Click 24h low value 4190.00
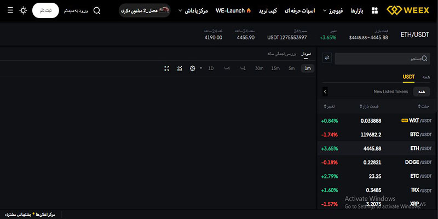 [x=214, y=37]
